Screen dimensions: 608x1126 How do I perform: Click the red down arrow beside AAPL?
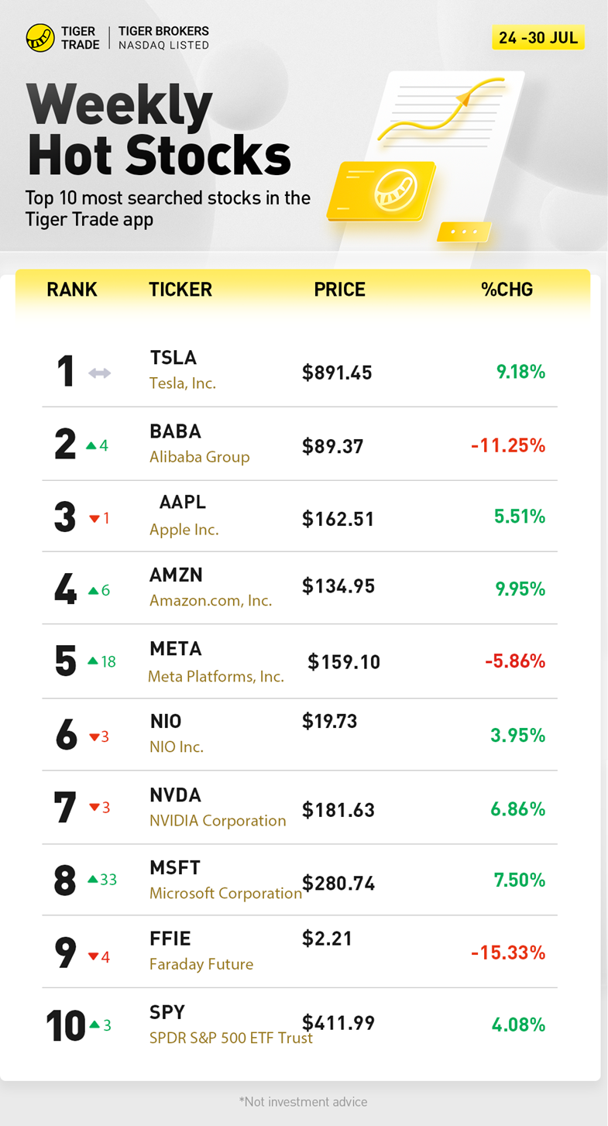(x=94, y=519)
